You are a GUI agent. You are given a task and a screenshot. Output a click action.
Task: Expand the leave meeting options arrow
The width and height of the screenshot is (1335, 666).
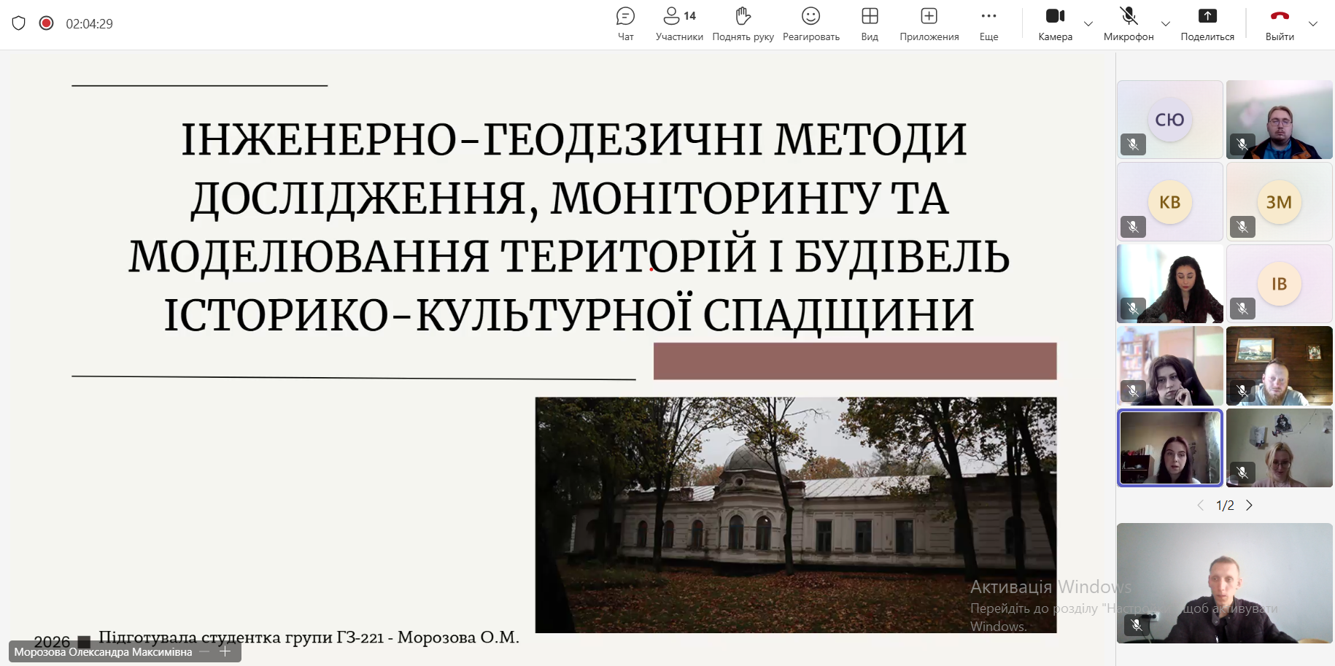tap(1313, 24)
